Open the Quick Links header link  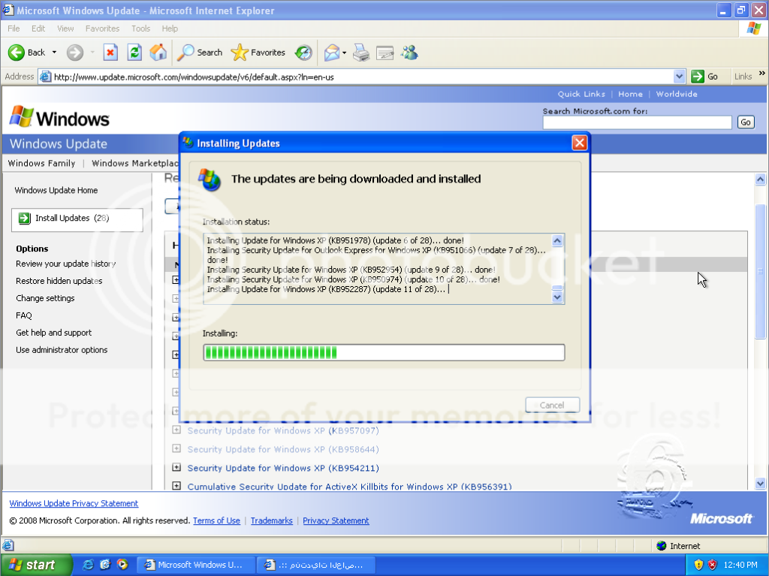(x=581, y=94)
